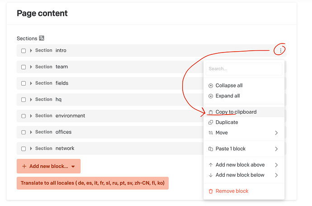This screenshot has height=206, width=312.
Task: Click the translate icon beside Sections label
Action: [41, 38]
